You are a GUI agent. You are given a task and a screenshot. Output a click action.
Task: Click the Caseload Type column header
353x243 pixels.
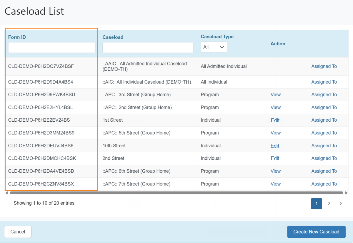pos(217,37)
